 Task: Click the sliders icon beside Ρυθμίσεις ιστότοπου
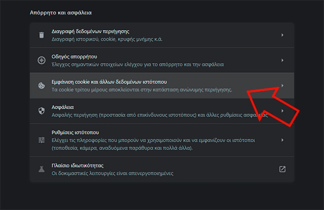click(x=41, y=140)
